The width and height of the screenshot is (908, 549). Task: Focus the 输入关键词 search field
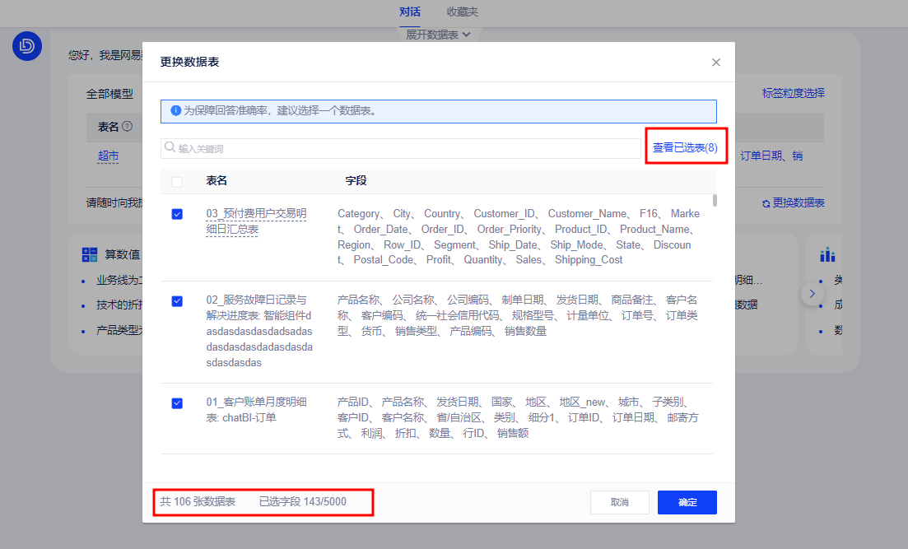403,148
